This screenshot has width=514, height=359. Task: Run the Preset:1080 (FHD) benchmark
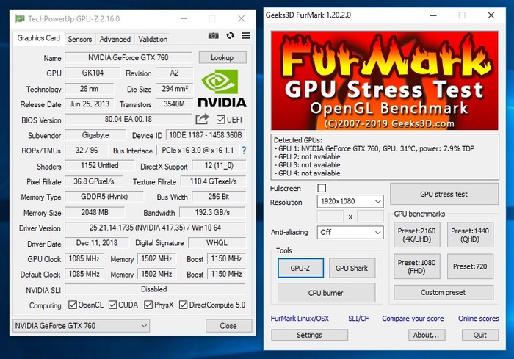(419, 267)
